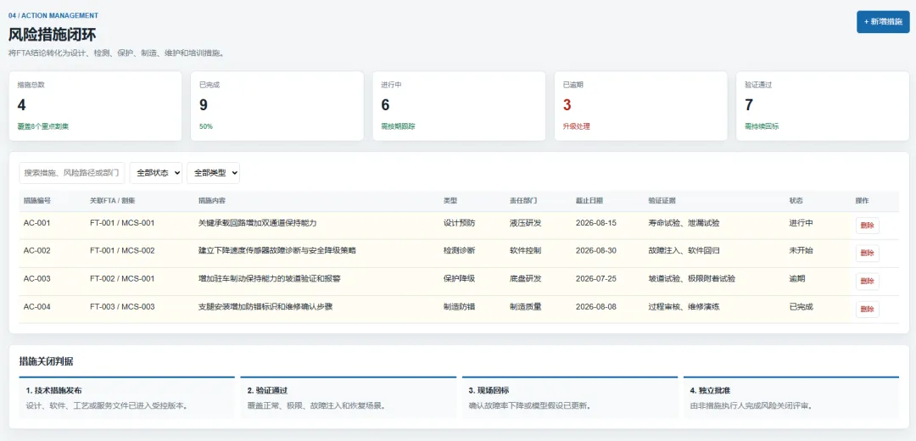Click the 措施关闭判据 section heading

click(x=46, y=361)
